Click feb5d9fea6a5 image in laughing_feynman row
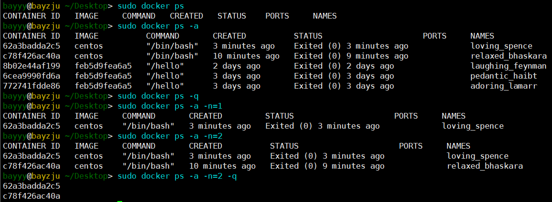 tap(103, 66)
